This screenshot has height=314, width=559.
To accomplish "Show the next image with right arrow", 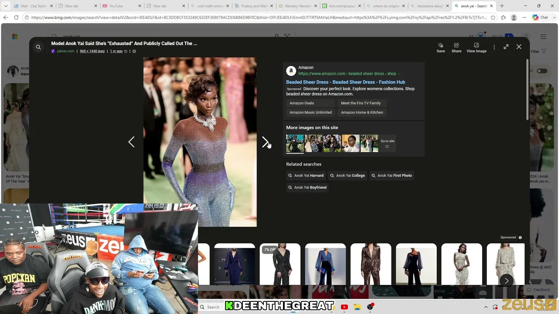I will pyautogui.click(x=265, y=142).
